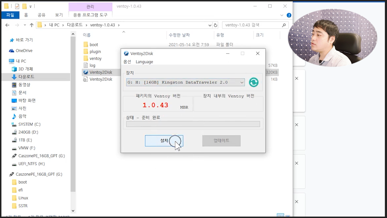
Task: Sort by 이름 column header
Action: [x=87, y=35]
